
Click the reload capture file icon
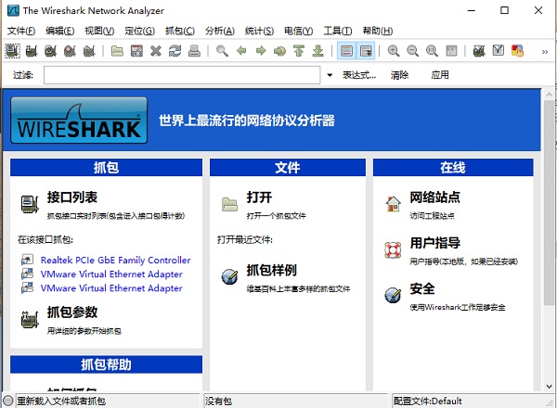pos(175,51)
